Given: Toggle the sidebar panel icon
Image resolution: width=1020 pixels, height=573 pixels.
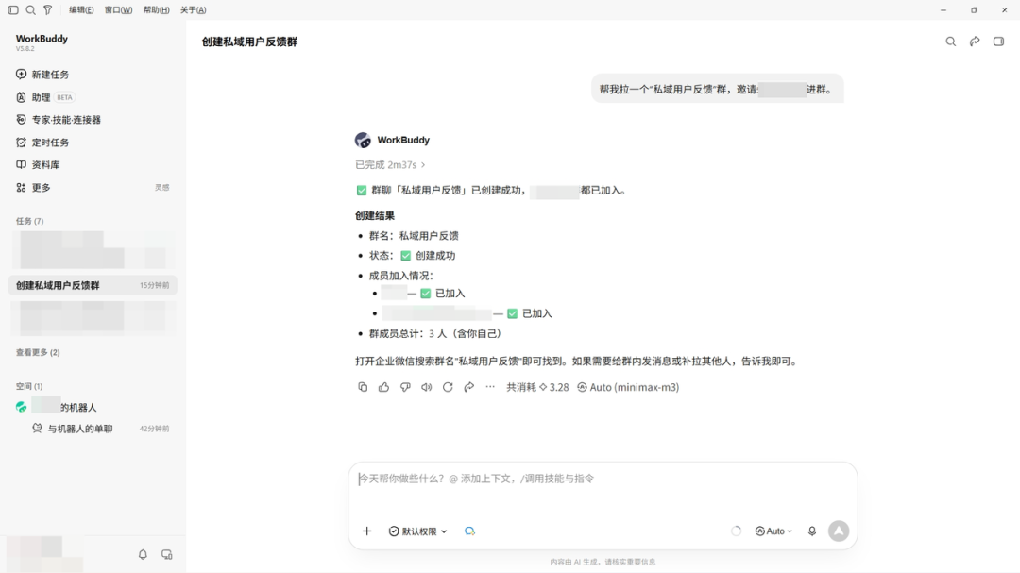Looking at the screenshot, I should click(13, 9).
